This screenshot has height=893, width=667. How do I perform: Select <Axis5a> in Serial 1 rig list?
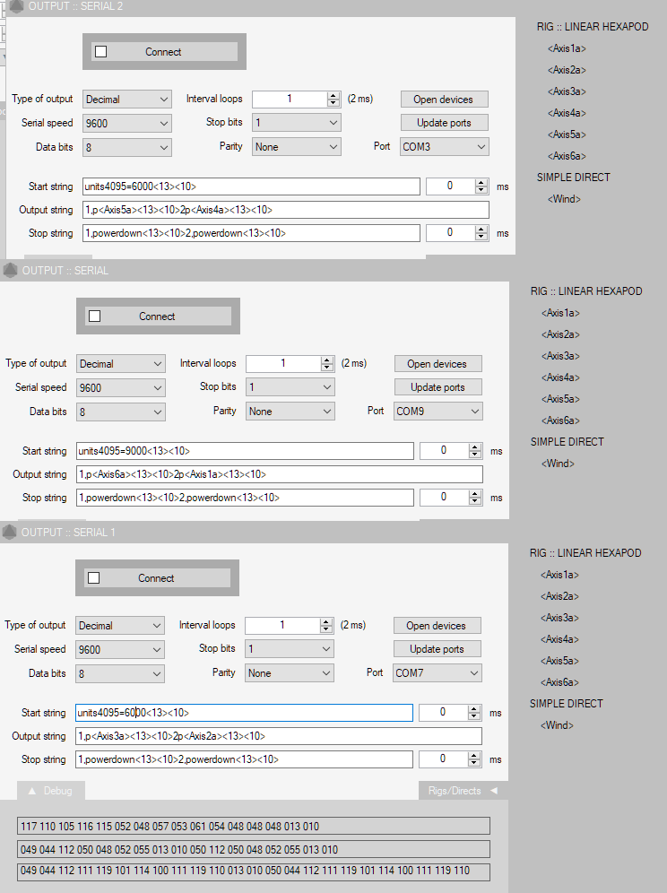click(x=559, y=661)
